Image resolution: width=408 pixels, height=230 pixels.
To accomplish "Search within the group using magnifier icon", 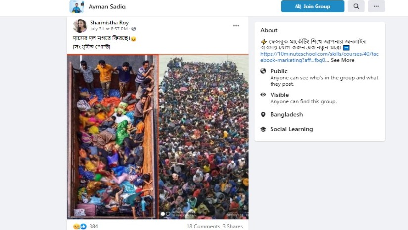I will (x=356, y=6).
